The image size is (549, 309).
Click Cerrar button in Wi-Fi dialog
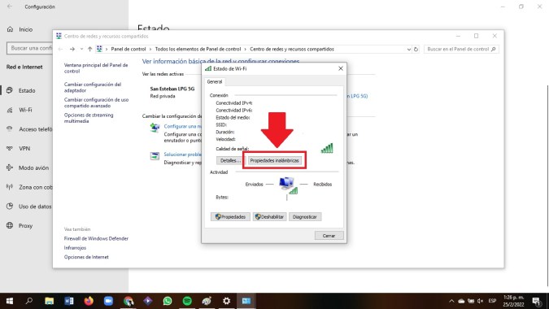click(329, 236)
